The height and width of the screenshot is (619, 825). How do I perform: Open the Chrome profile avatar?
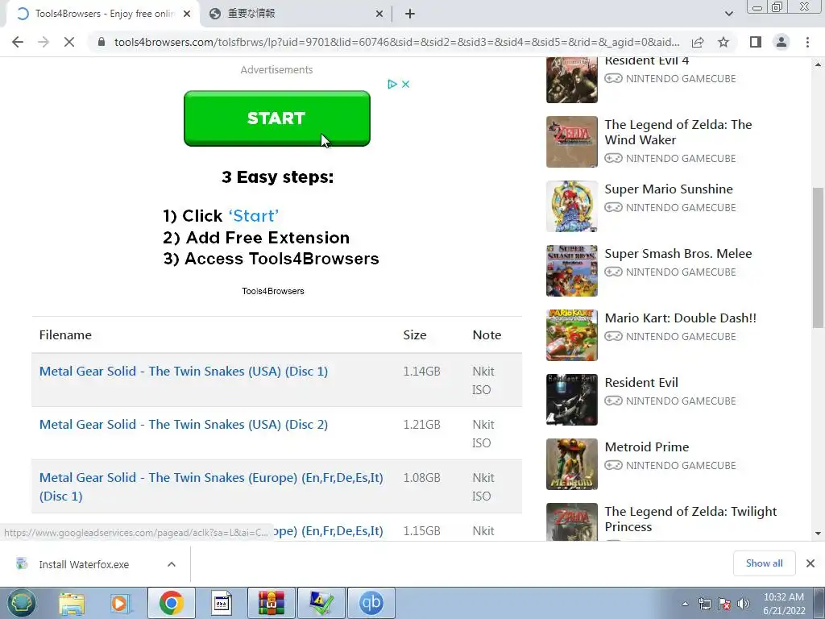tap(781, 42)
